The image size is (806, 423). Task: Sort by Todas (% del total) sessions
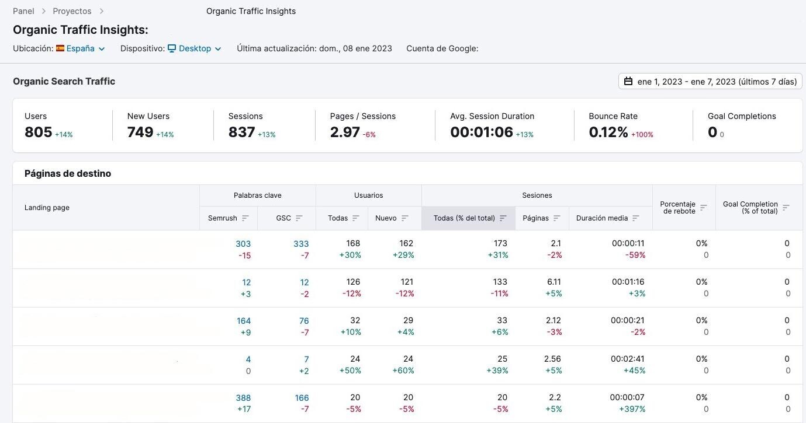(x=503, y=218)
